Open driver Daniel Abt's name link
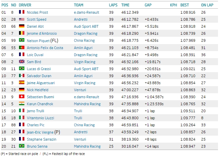The image size is (220, 157). pyautogui.click(x=36, y=26)
